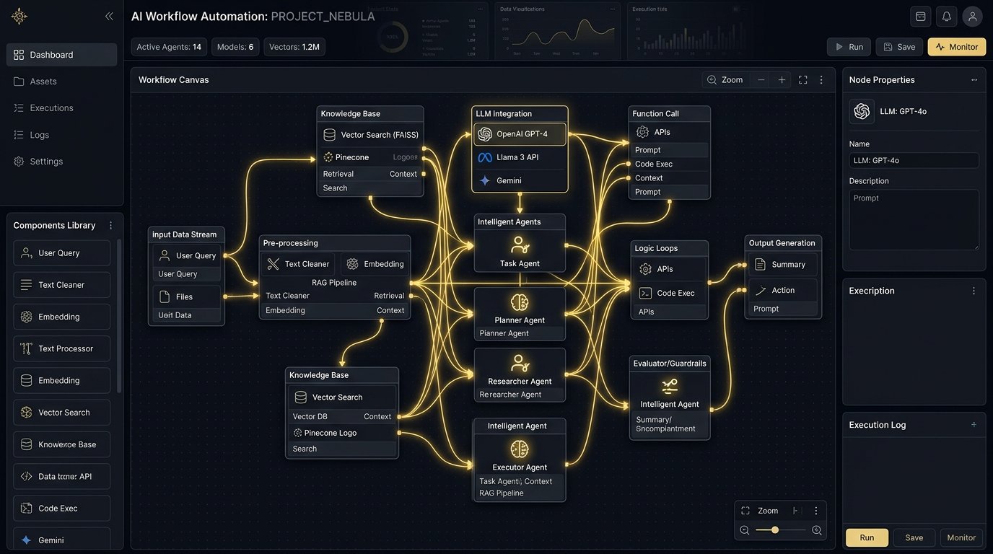Choose Gemini in the Components Library
993x554 pixels.
coord(61,540)
